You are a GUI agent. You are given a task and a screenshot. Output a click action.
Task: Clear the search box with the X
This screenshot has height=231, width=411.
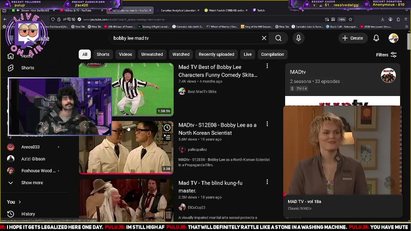pos(264,38)
